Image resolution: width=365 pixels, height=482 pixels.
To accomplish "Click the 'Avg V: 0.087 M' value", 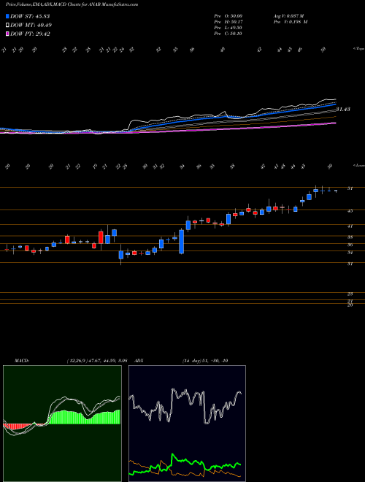I will pos(290,16).
